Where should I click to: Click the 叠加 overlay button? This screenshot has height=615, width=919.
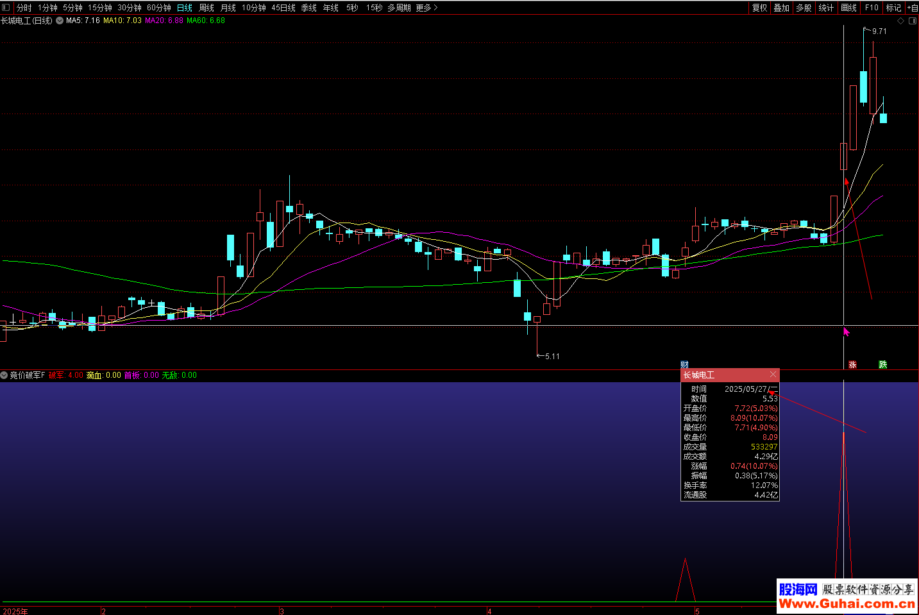[x=782, y=8]
